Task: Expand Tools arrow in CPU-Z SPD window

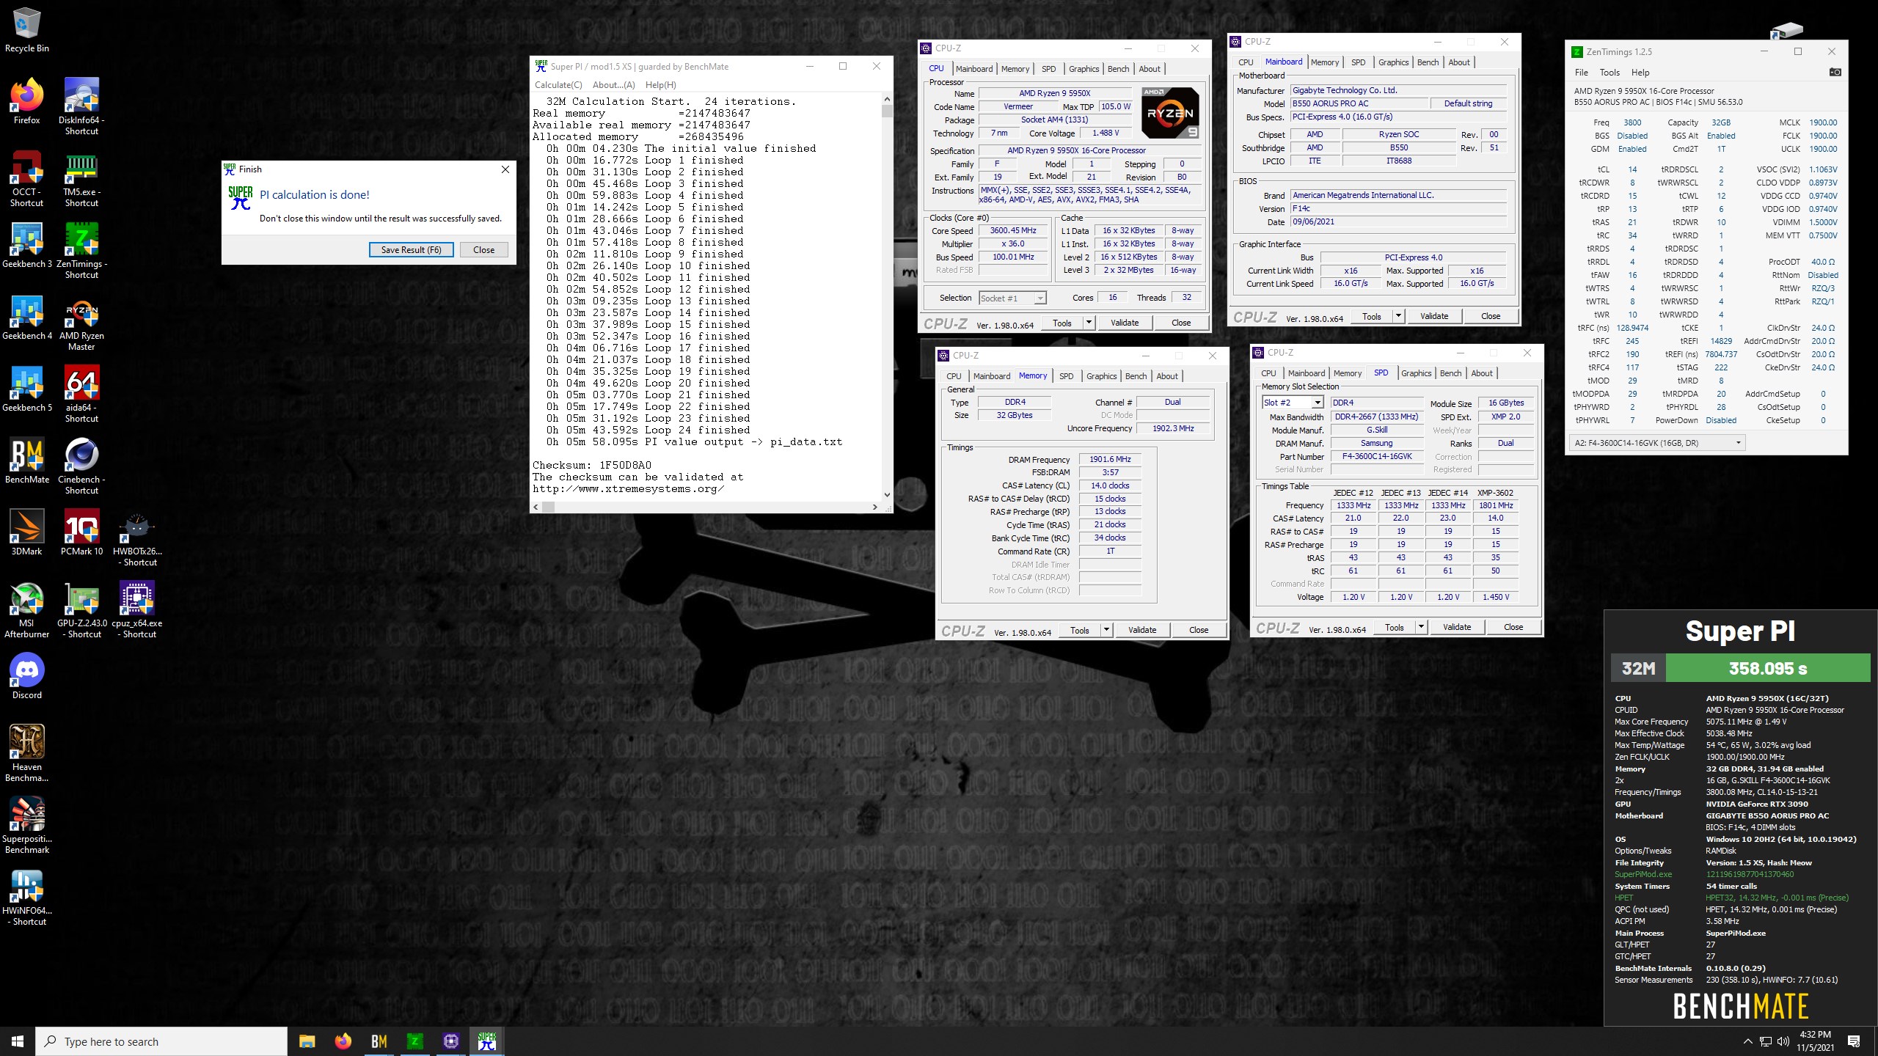Action: pos(1421,627)
